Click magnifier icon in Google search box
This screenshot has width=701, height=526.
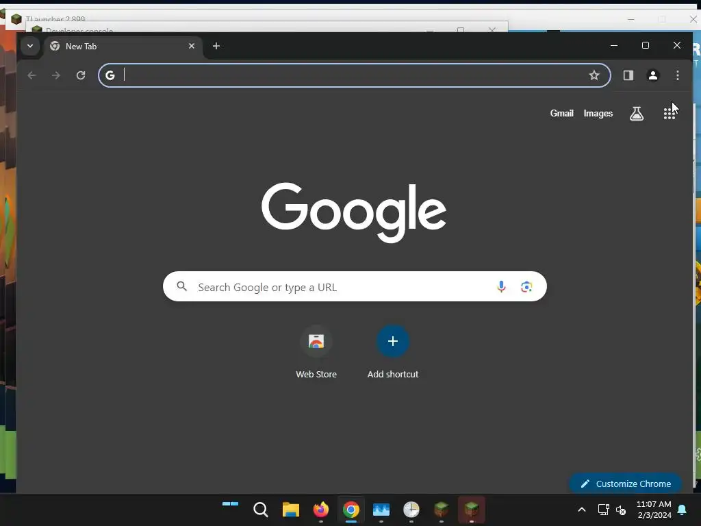[181, 286]
